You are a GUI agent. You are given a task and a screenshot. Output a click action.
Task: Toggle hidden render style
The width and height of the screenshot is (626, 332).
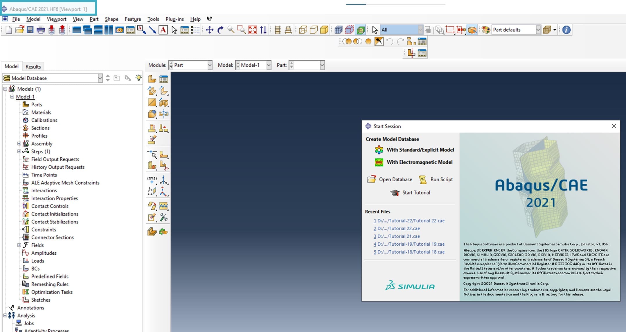(314, 30)
